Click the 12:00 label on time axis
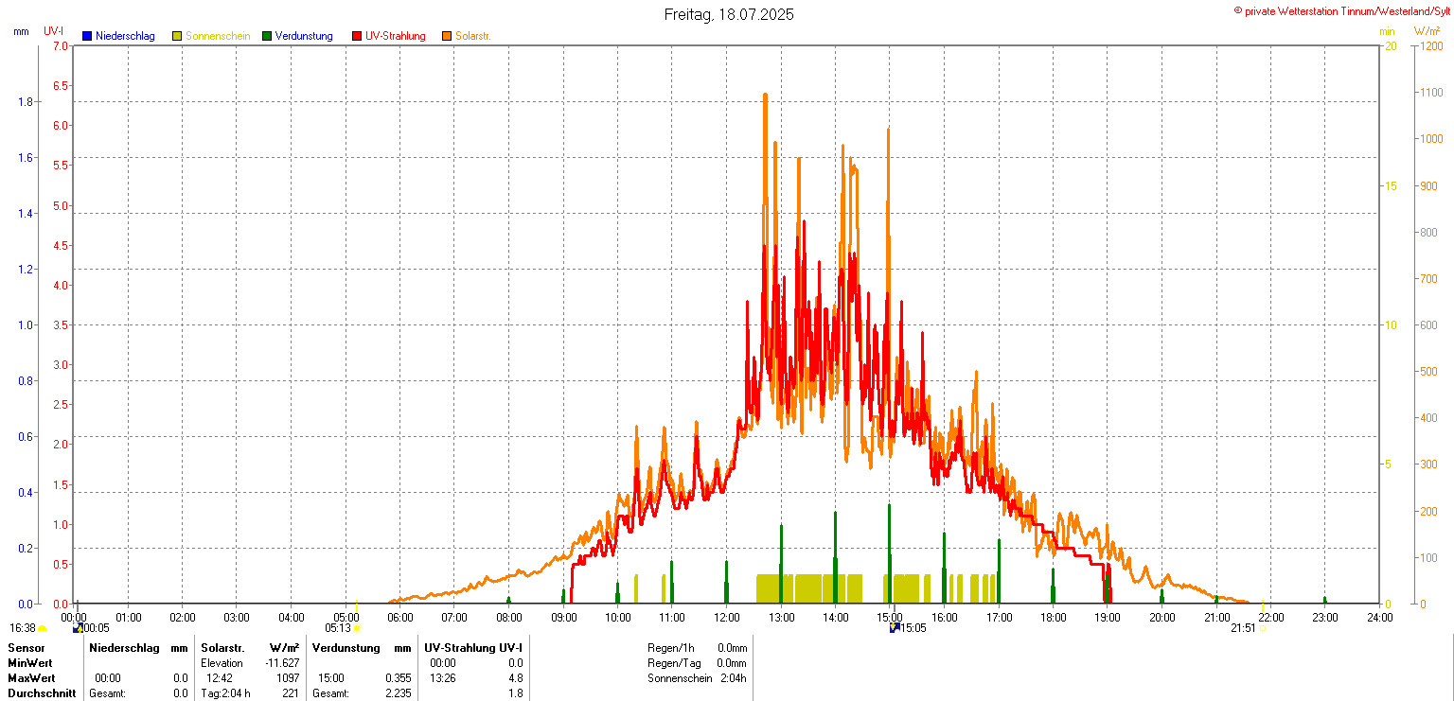Viewport: 1454px width, 701px height. [727, 618]
